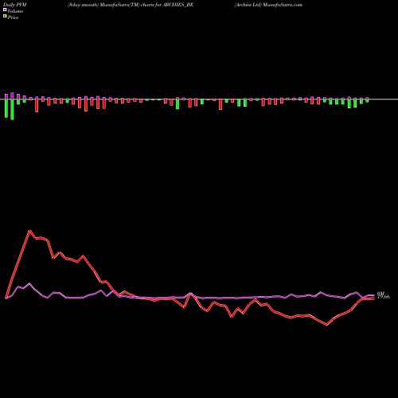Select the 'Volume' legend label
The height and width of the screenshot is (398, 398).
[15, 11]
